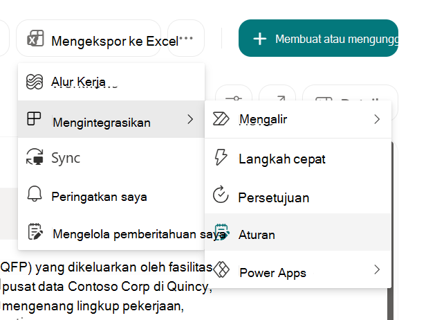Select Mengintegrasikan menu entry
This screenshot has height=320, width=426.
tap(111, 119)
